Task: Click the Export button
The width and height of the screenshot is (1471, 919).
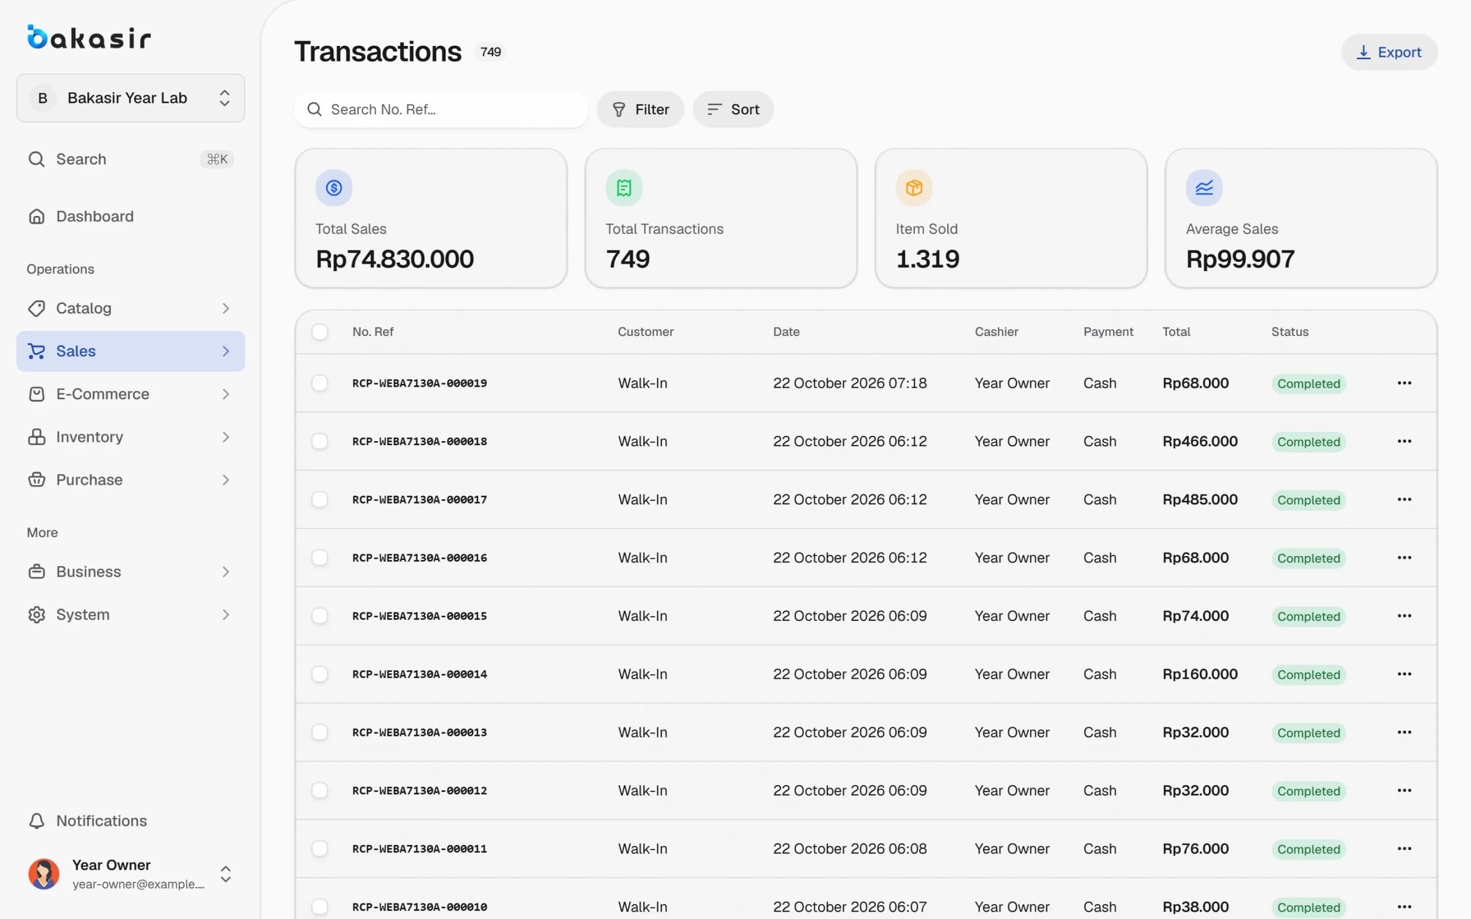Action: tap(1389, 52)
